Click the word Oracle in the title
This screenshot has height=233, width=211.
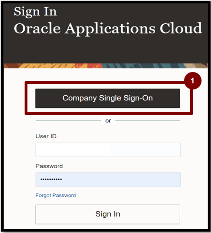(37, 28)
